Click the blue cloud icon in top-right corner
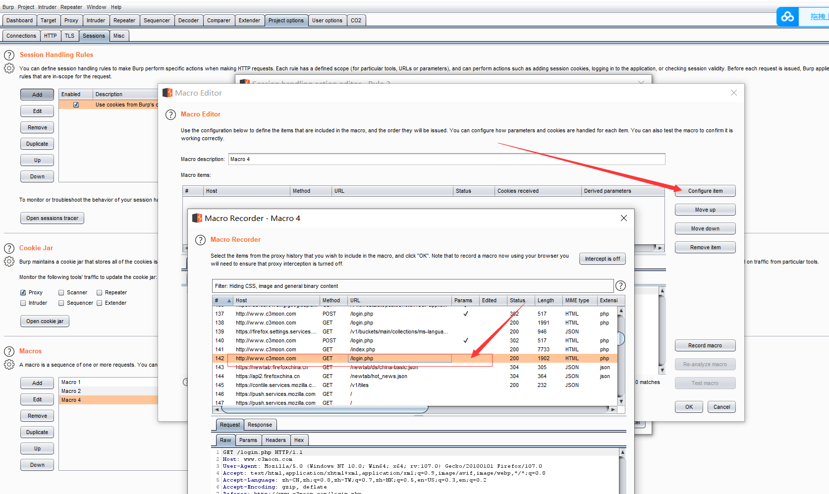 (787, 17)
